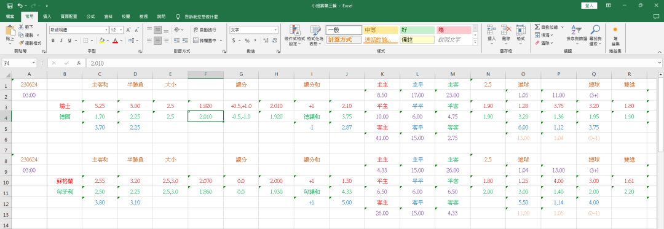This screenshot has width=664, height=229.
Task: Switch to the View (檢視) tab
Action: [143, 17]
